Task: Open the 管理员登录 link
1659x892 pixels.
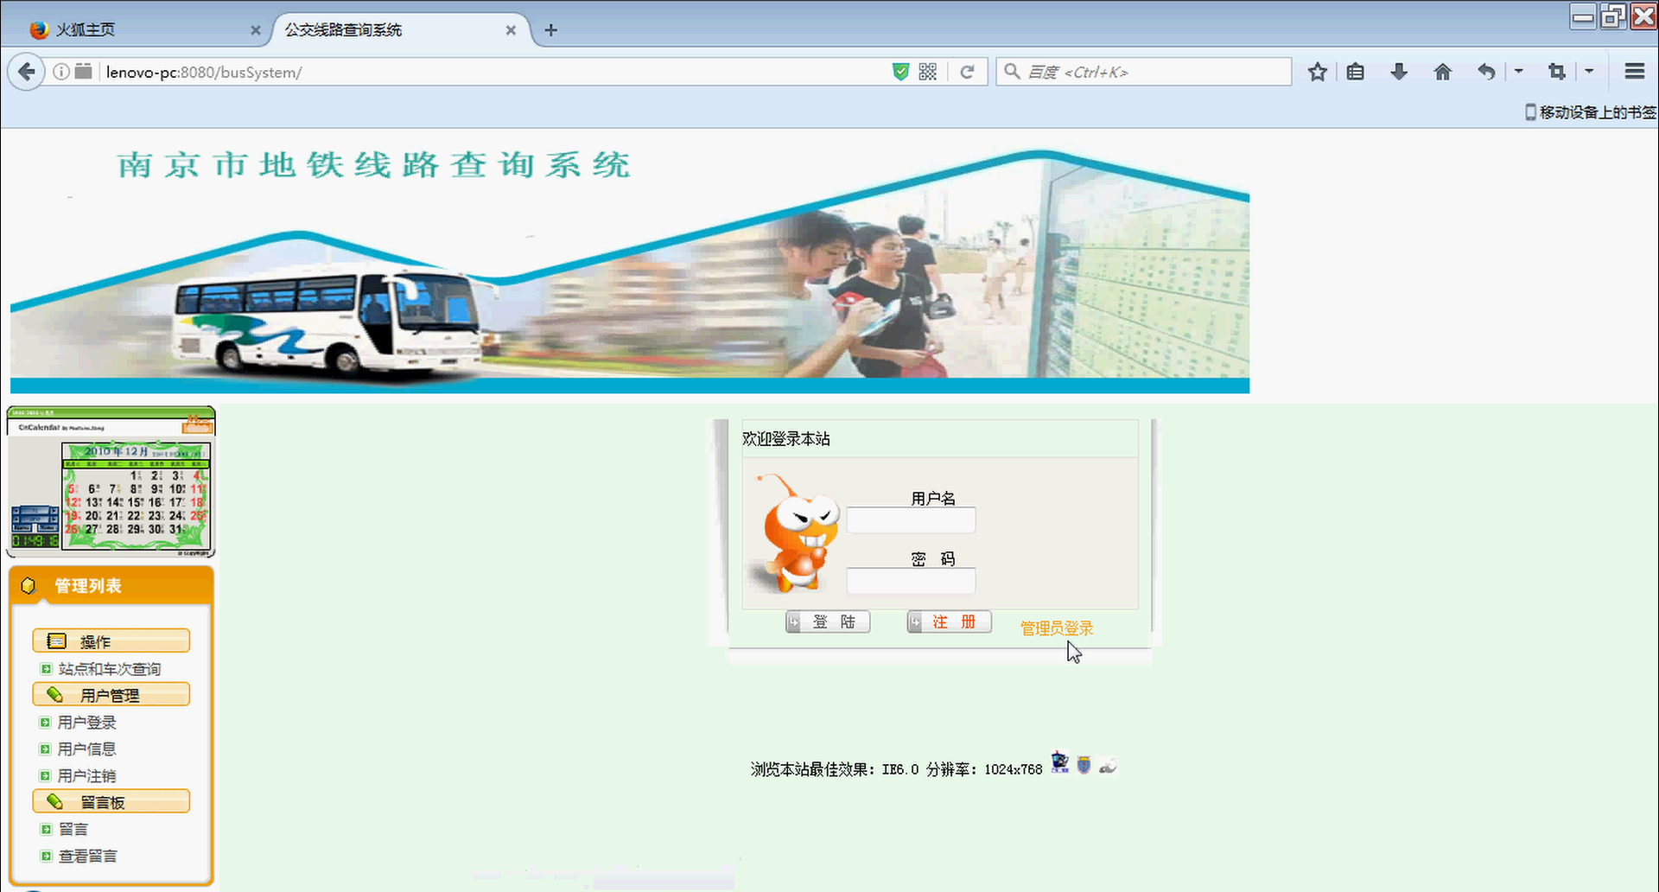Action: [1057, 628]
